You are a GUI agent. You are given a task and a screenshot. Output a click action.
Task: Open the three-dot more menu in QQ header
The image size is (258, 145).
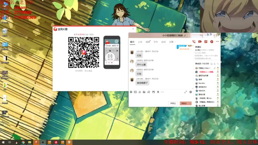217,42
